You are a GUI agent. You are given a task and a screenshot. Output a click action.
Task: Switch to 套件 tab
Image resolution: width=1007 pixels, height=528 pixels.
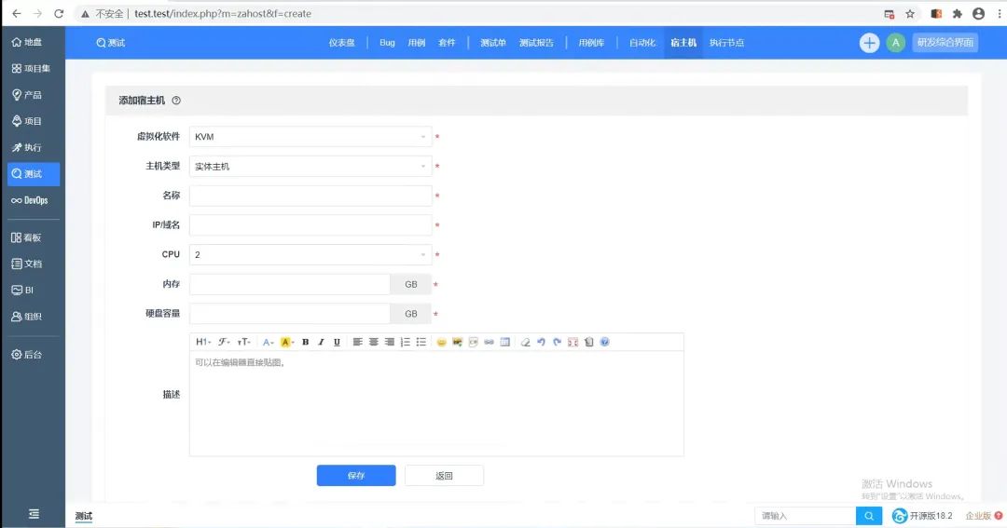tap(447, 43)
